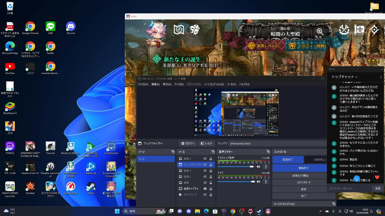Open File Explorer from the taskbar
Viewport: 385px width, 216px height.
tap(197, 211)
